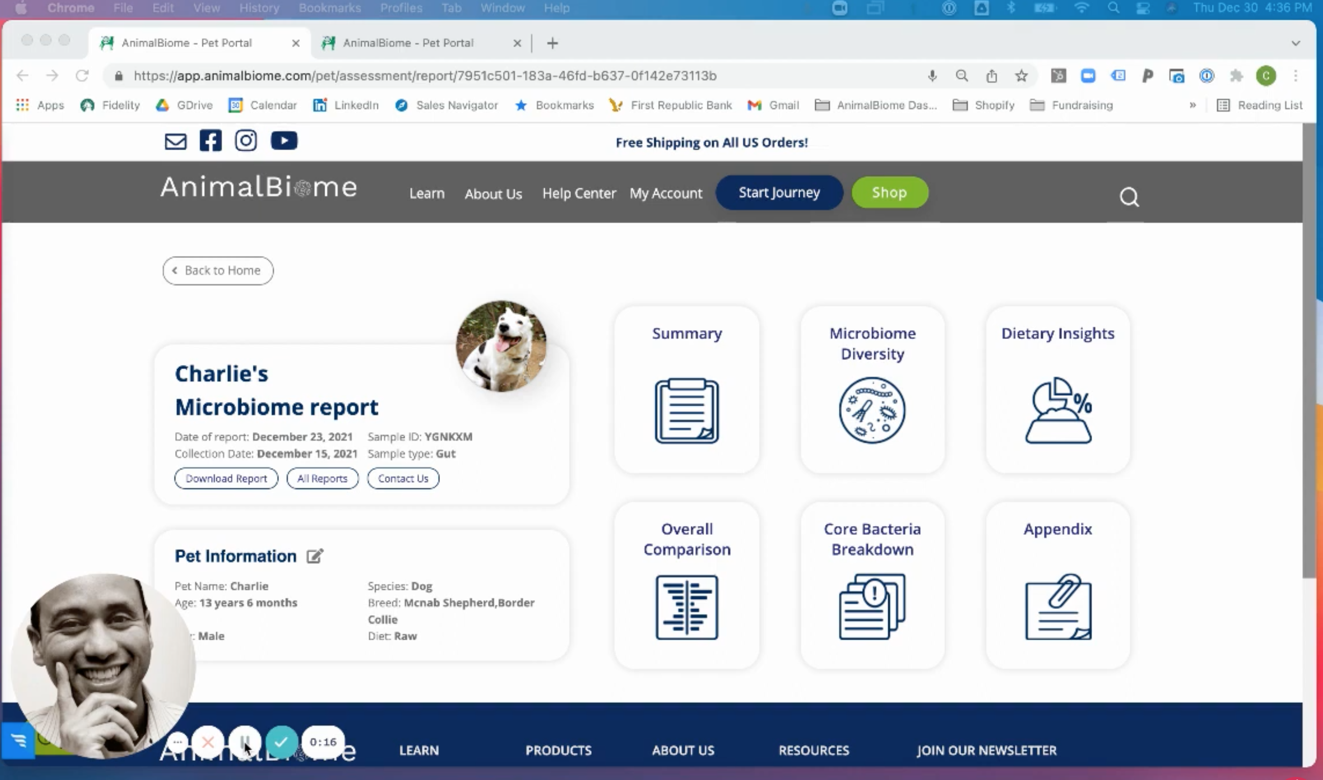Open the LinkedIn bookmark

click(346, 105)
